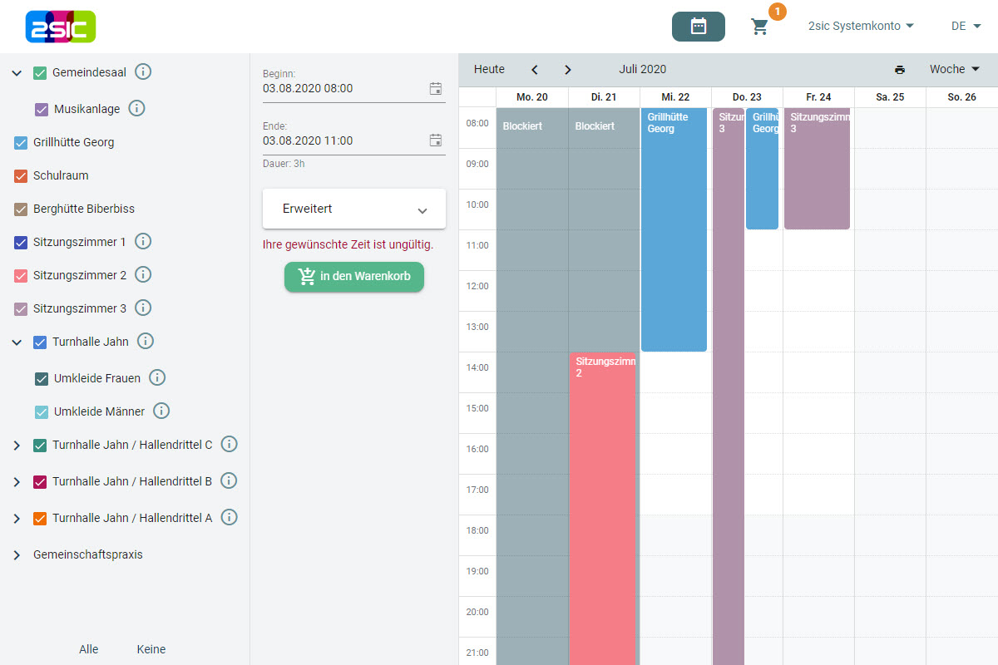Uncheck the Grillhütte Georg checkbox

pos(22,143)
